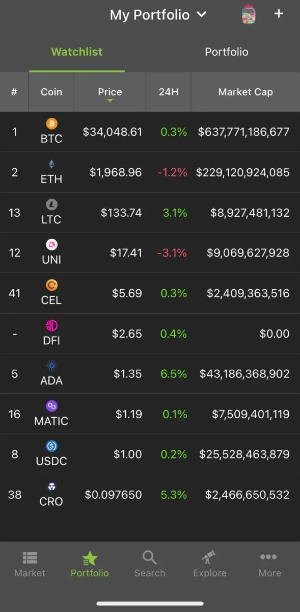Tap the Bitcoin BTC coin icon
The image size is (300, 612).
[51, 123]
